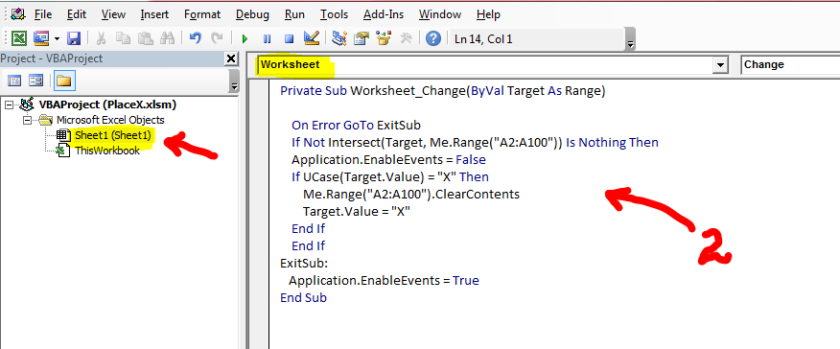Click the Insert UserForm toolbar icon
Viewport: 840px width, 349px height.
point(41,38)
